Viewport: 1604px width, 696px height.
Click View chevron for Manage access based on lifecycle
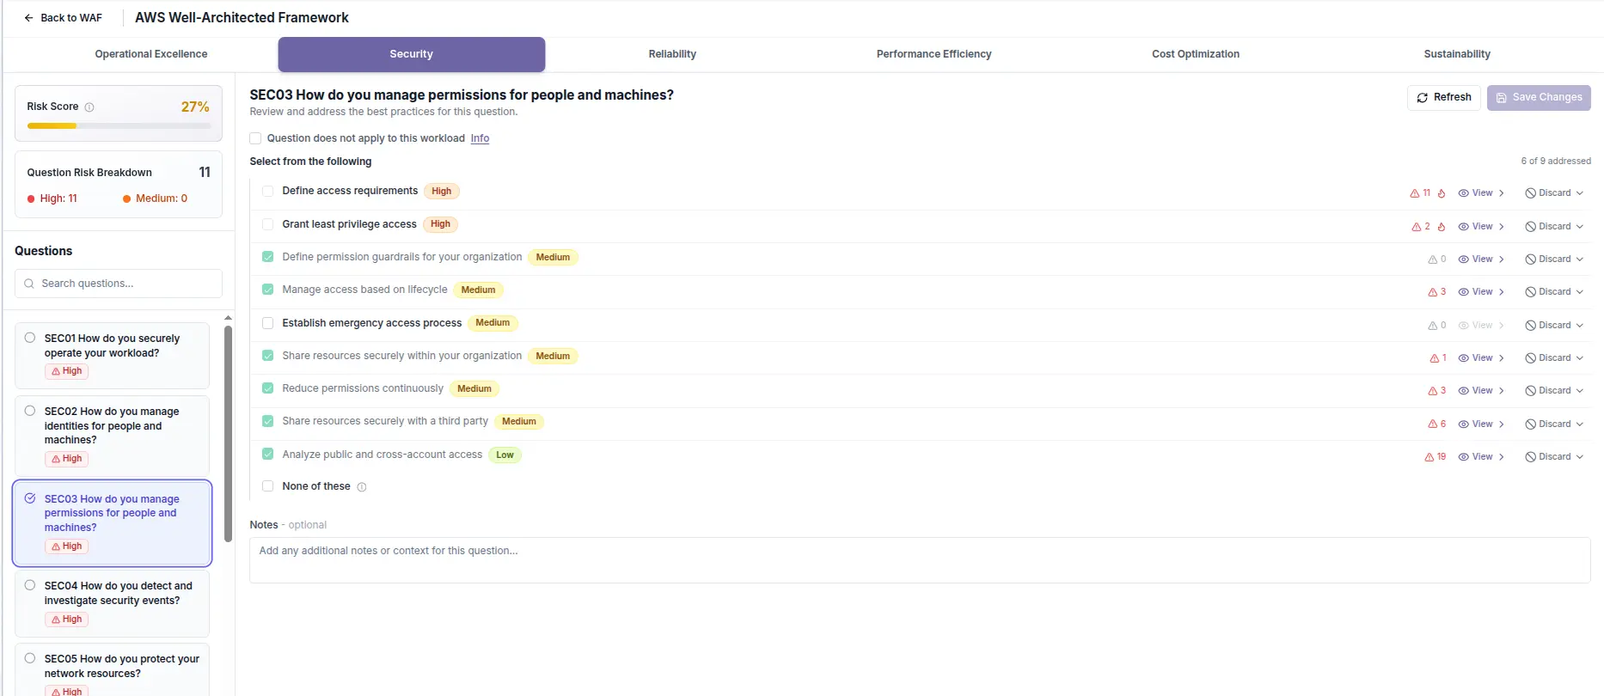click(x=1502, y=292)
